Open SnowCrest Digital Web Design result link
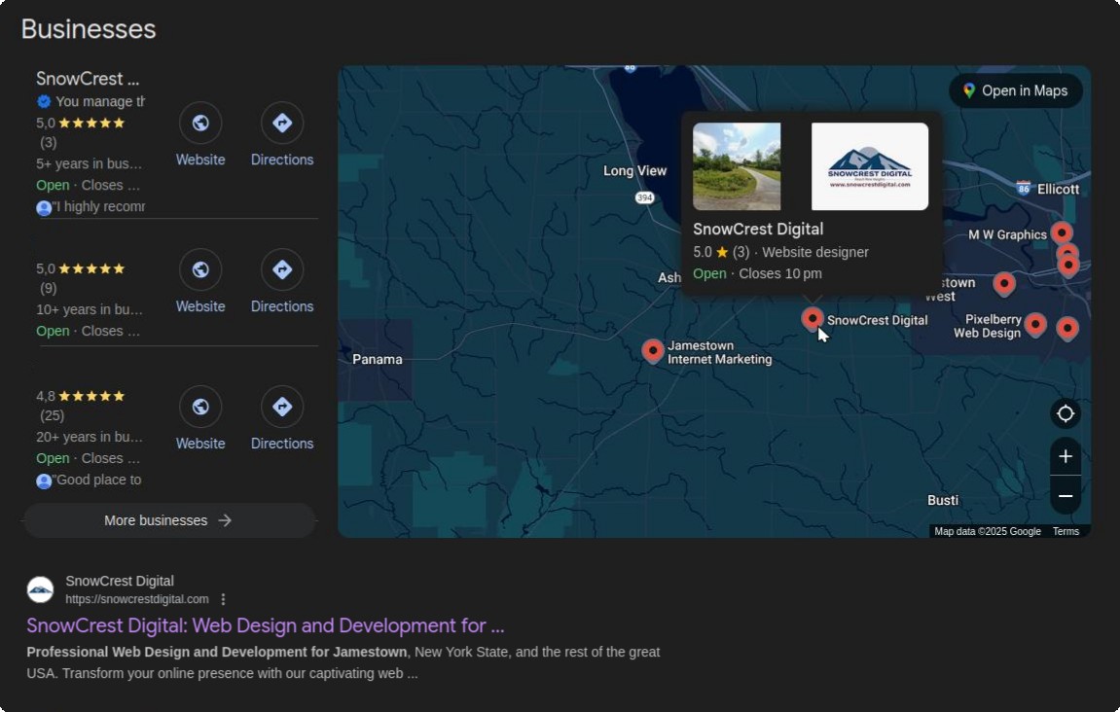Image resolution: width=1120 pixels, height=712 pixels. click(x=265, y=625)
